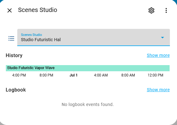
Task: Show more Logbook entries
Action: [x=158, y=90]
